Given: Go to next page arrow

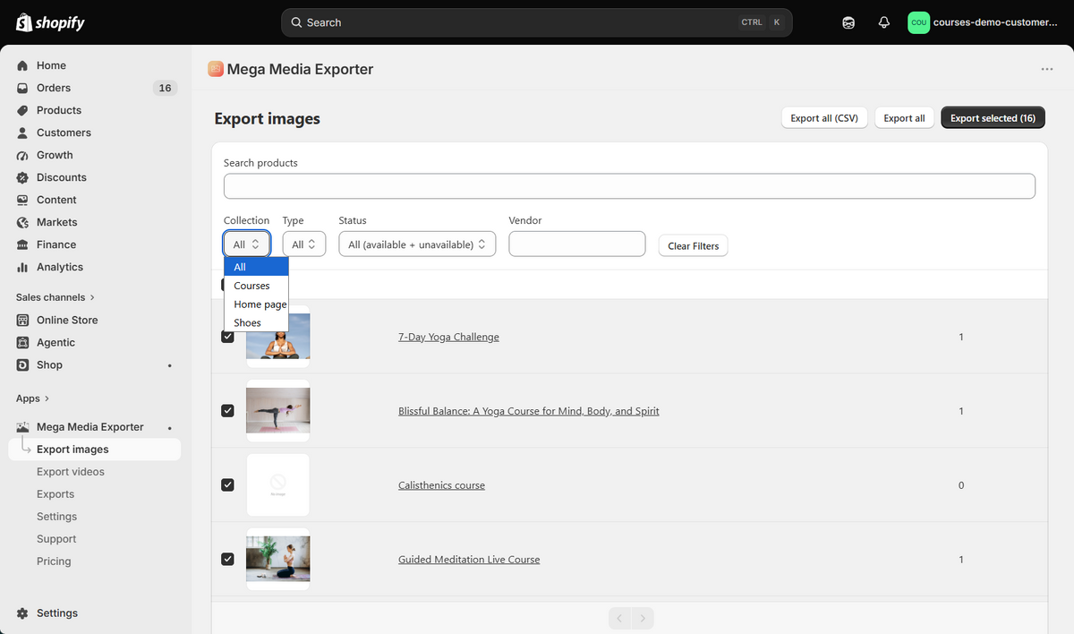Looking at the screenshot, I should tap(643, 618).
